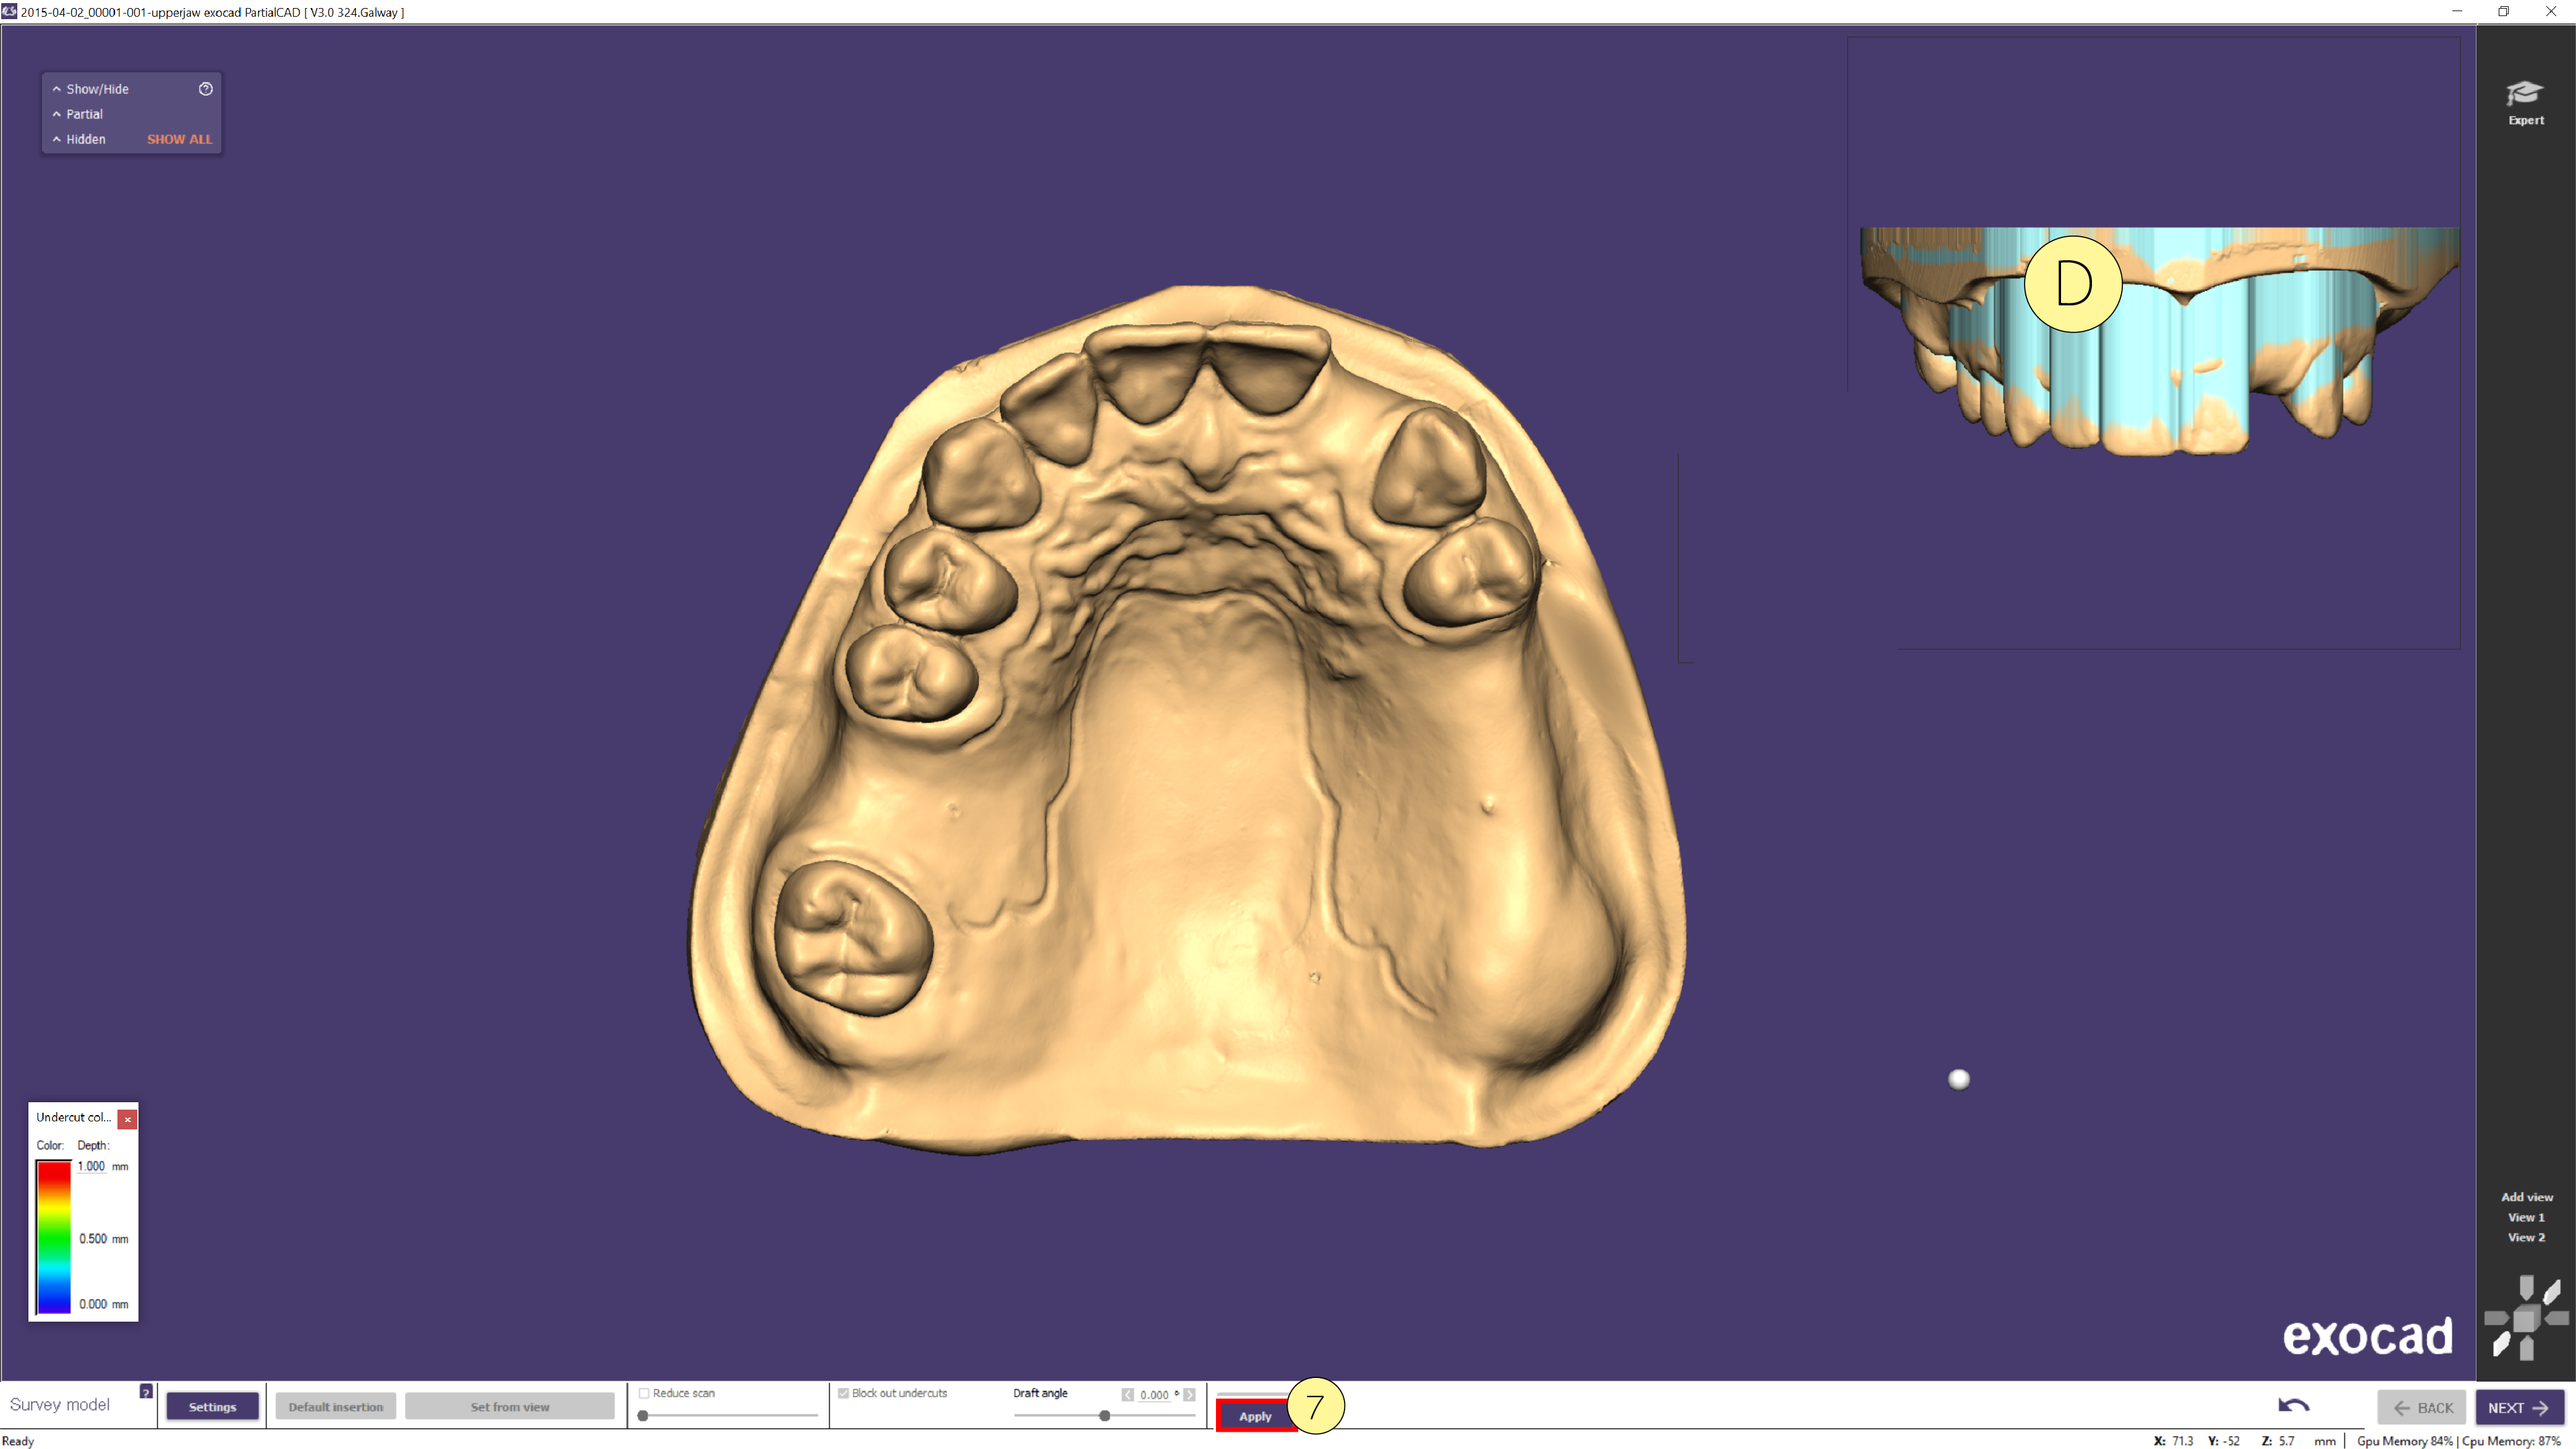Screen dimensions: 2576x1449
Task: Click SHOW ALL link
Action: (x=180, y=139)
